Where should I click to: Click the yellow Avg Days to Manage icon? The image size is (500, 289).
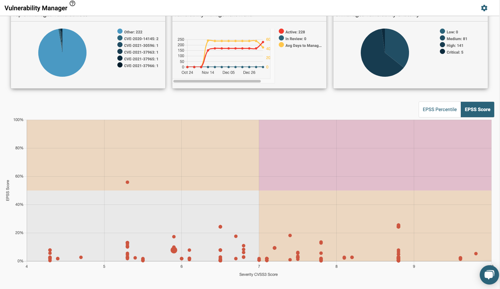pyautogui.click(x=281, y=45)
